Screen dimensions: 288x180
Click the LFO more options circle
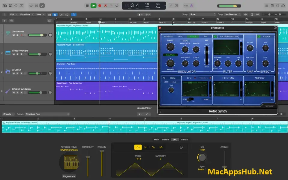181,147
